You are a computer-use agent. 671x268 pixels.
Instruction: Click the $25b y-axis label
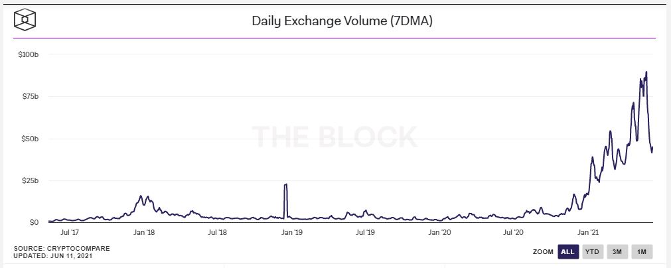tap(30, 180)
